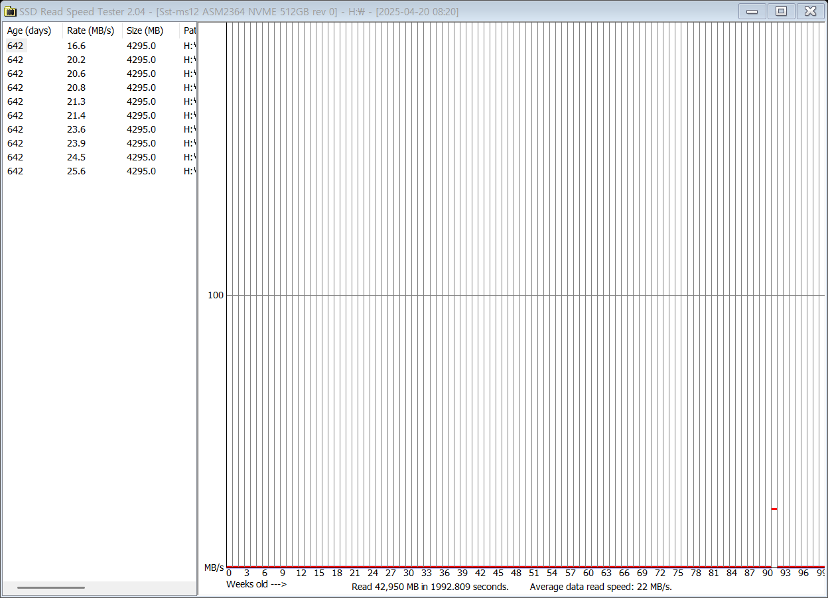Click the file list horizontal scrollbar thumb
The image size is (828, 598).
51,587
